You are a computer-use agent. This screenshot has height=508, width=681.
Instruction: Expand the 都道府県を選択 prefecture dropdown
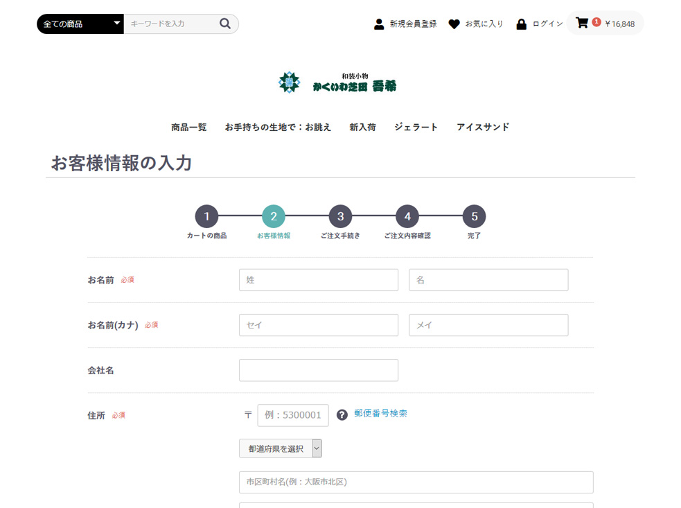280,448
